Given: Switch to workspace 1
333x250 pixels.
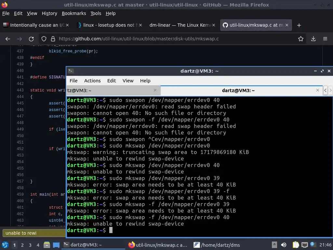Looking at the screenshot, I should tap(14, 245).
